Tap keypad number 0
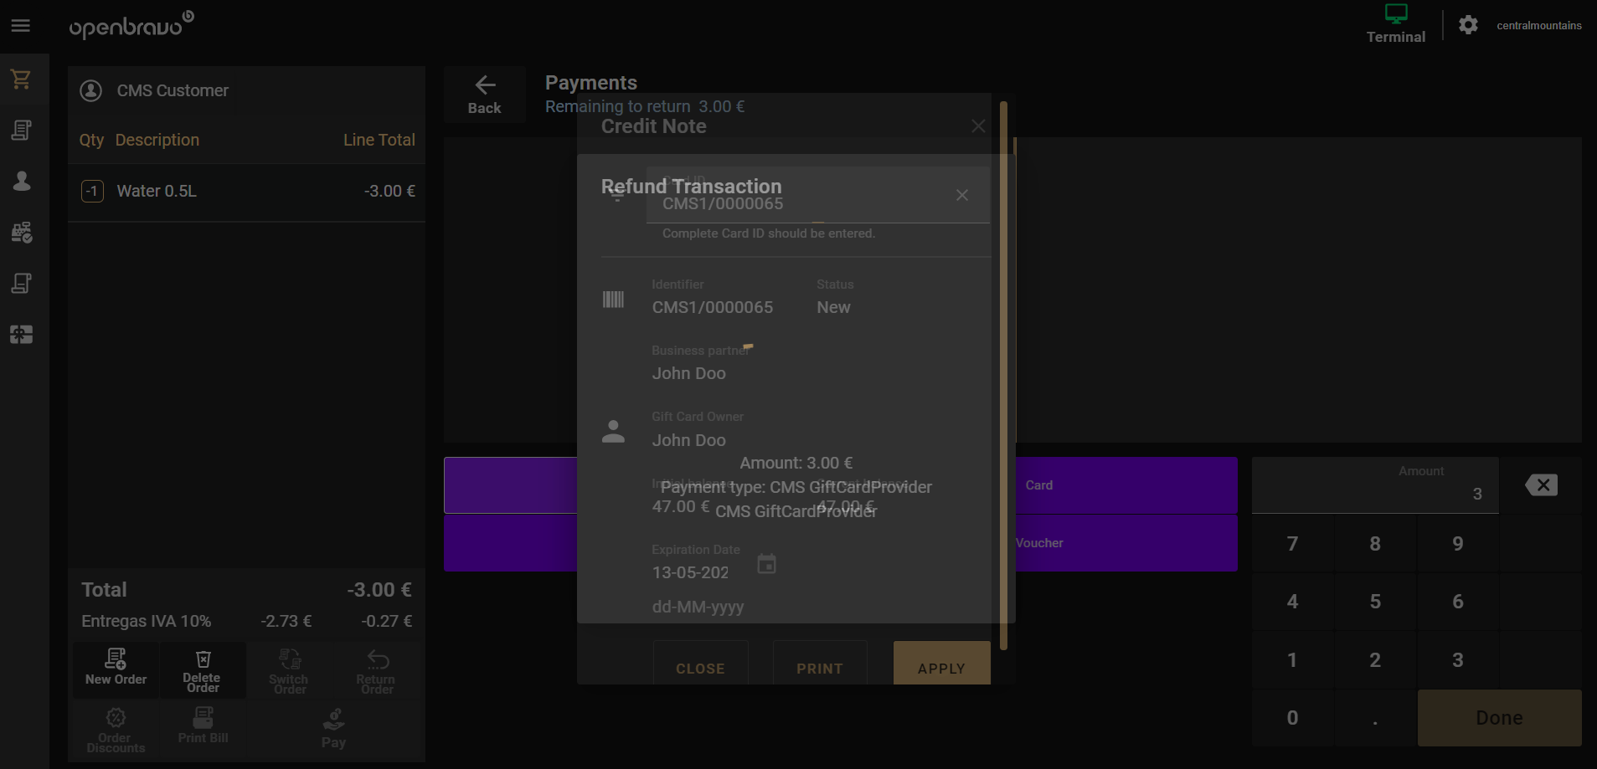 pyautogui.click(x=1293, y=718)
